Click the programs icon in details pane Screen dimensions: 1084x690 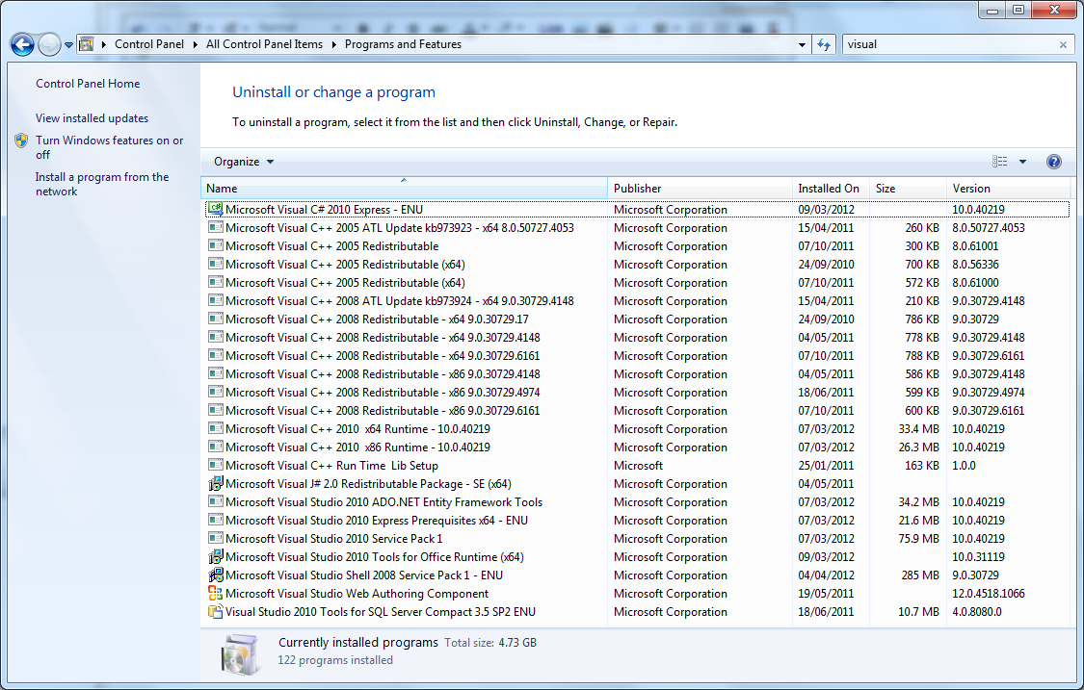tap(239, 654)
